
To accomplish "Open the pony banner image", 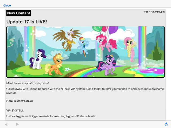I will point(85,52).
